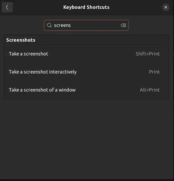Clear the search text with backspace icon
Screen dimensions: 174x181
(123, 25)
